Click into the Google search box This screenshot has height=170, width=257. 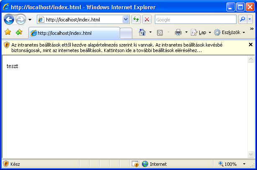click(x=195, y=19)
